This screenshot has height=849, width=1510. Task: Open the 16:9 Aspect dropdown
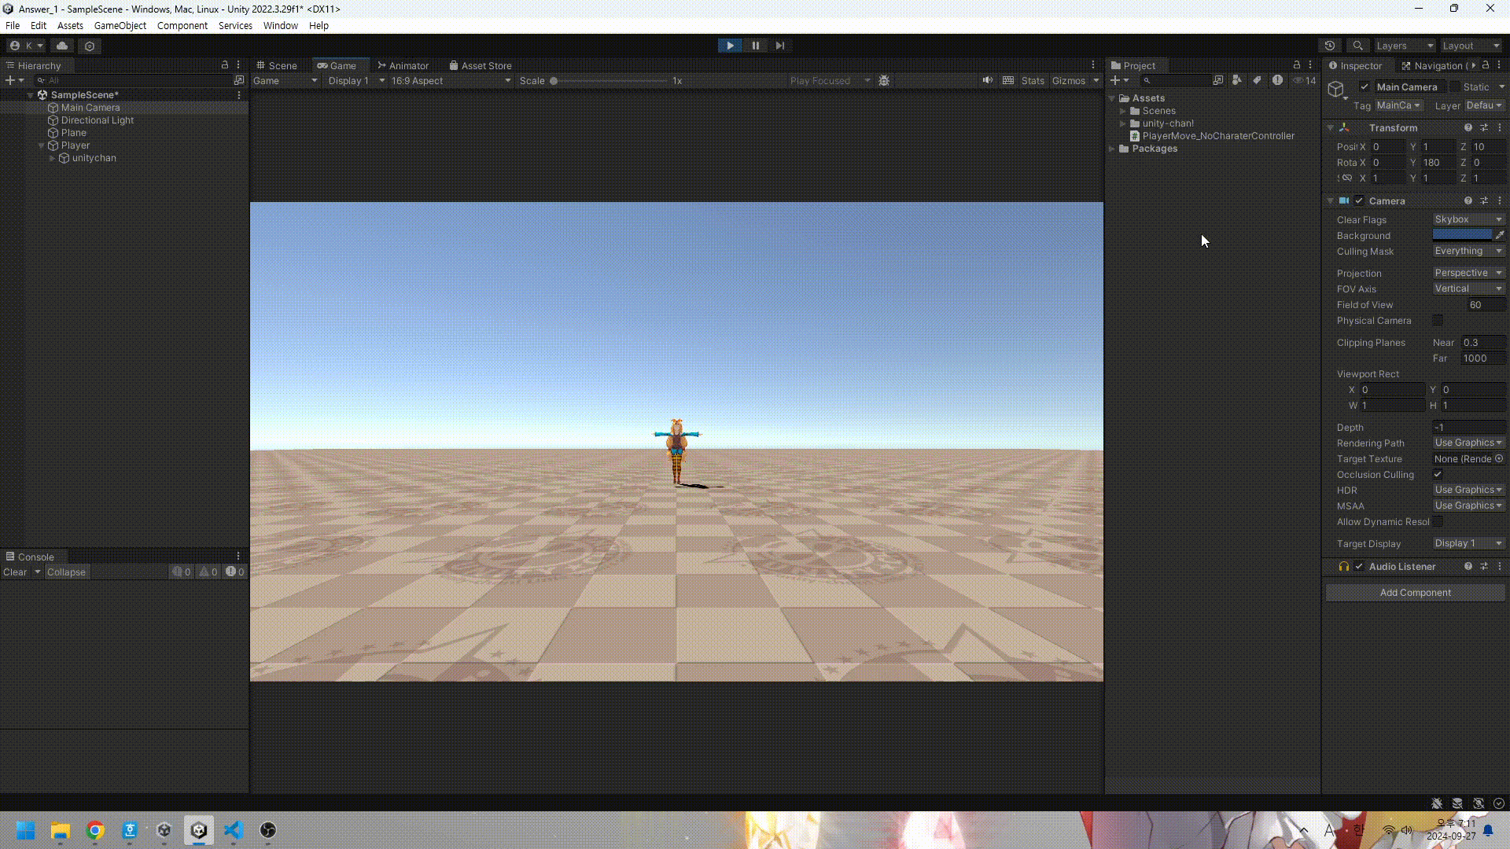click(x=451, y=80)
